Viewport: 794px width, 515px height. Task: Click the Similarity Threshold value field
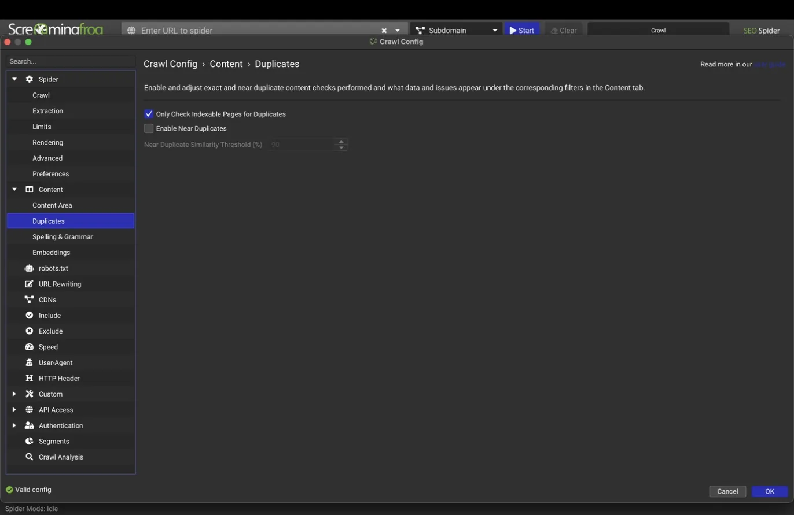click(x=302, y=145)
